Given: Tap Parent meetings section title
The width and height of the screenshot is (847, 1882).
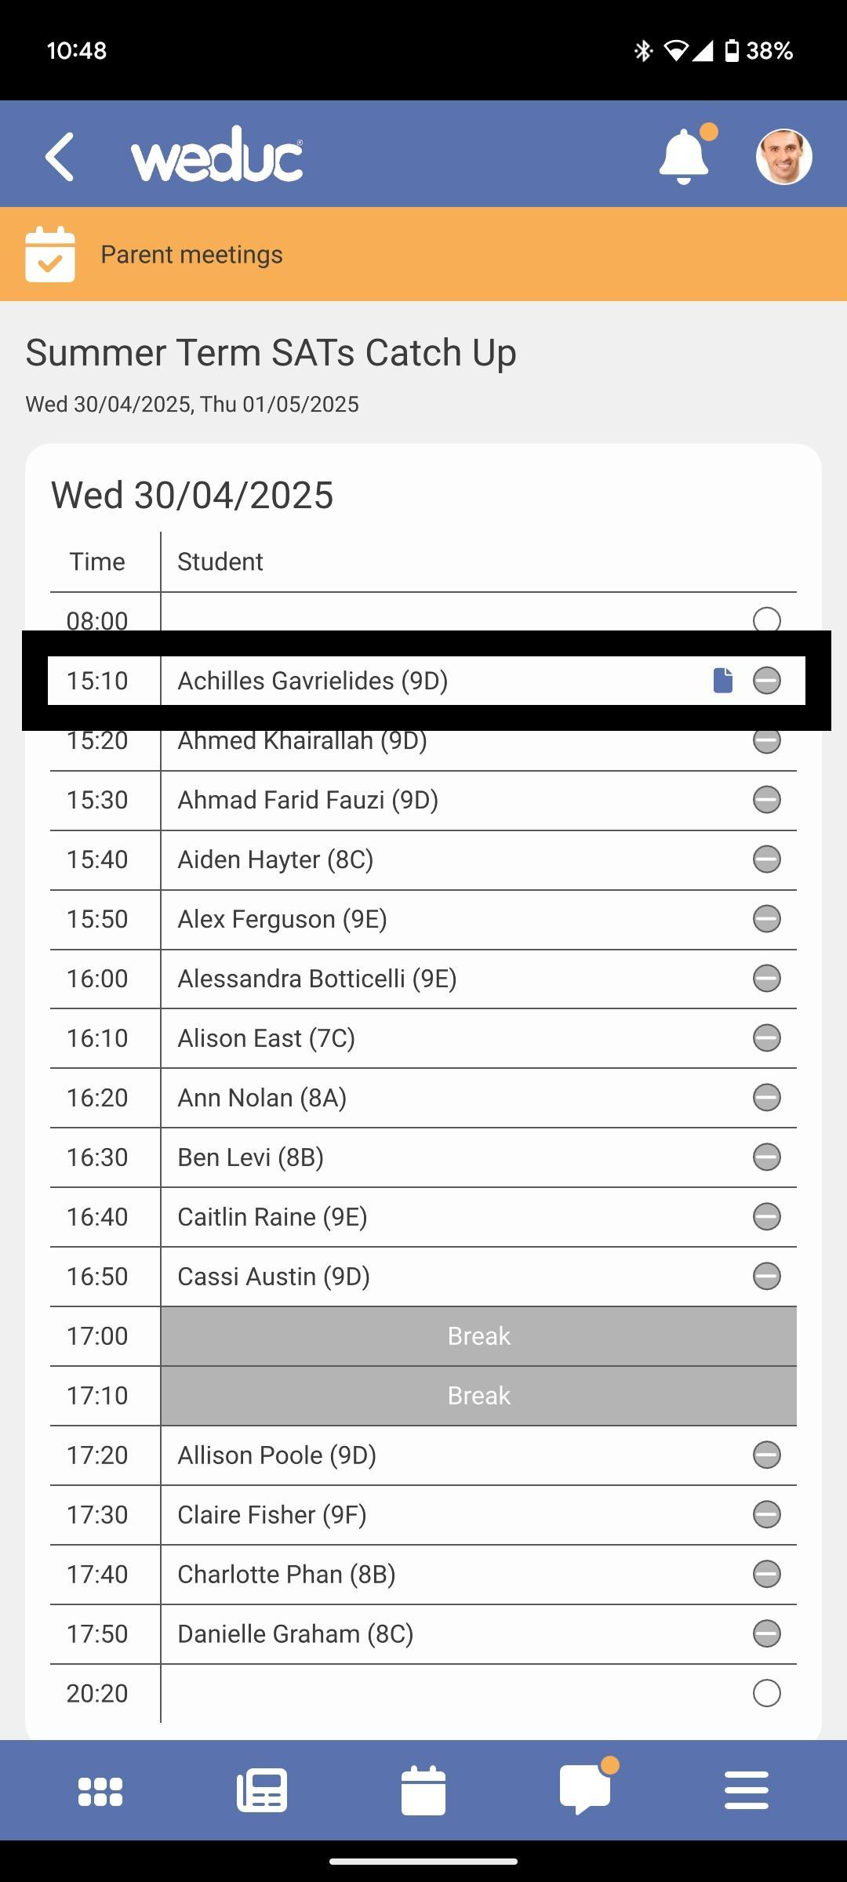Looking at the screenshot, I should [x=191, y=255].
